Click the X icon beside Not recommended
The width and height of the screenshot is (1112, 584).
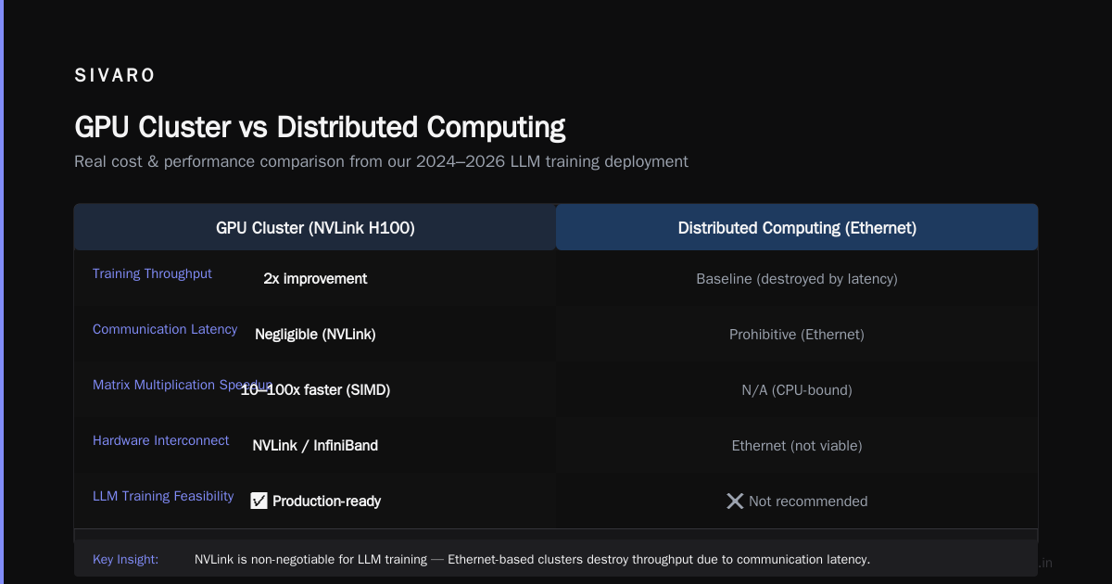click(735, 501)
